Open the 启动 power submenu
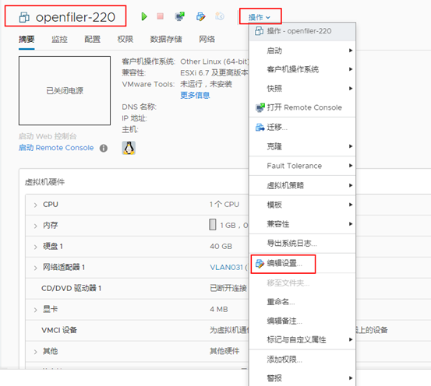The width and height of the screenshot is (431, 386). (302, 51)
